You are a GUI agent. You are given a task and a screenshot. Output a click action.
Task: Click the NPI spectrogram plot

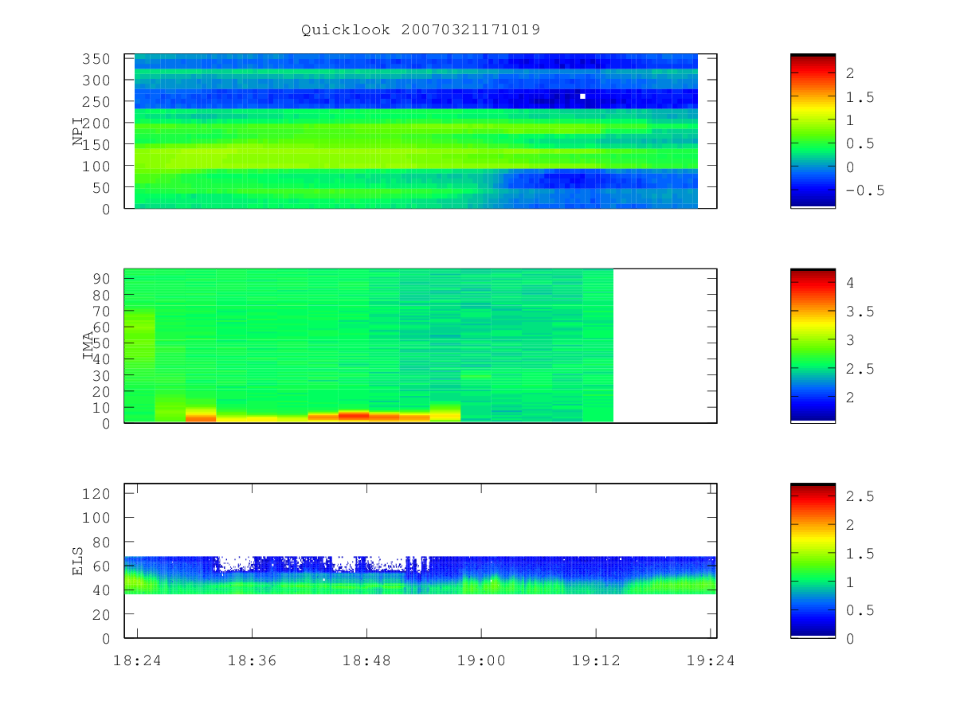(x=421, y=131)
